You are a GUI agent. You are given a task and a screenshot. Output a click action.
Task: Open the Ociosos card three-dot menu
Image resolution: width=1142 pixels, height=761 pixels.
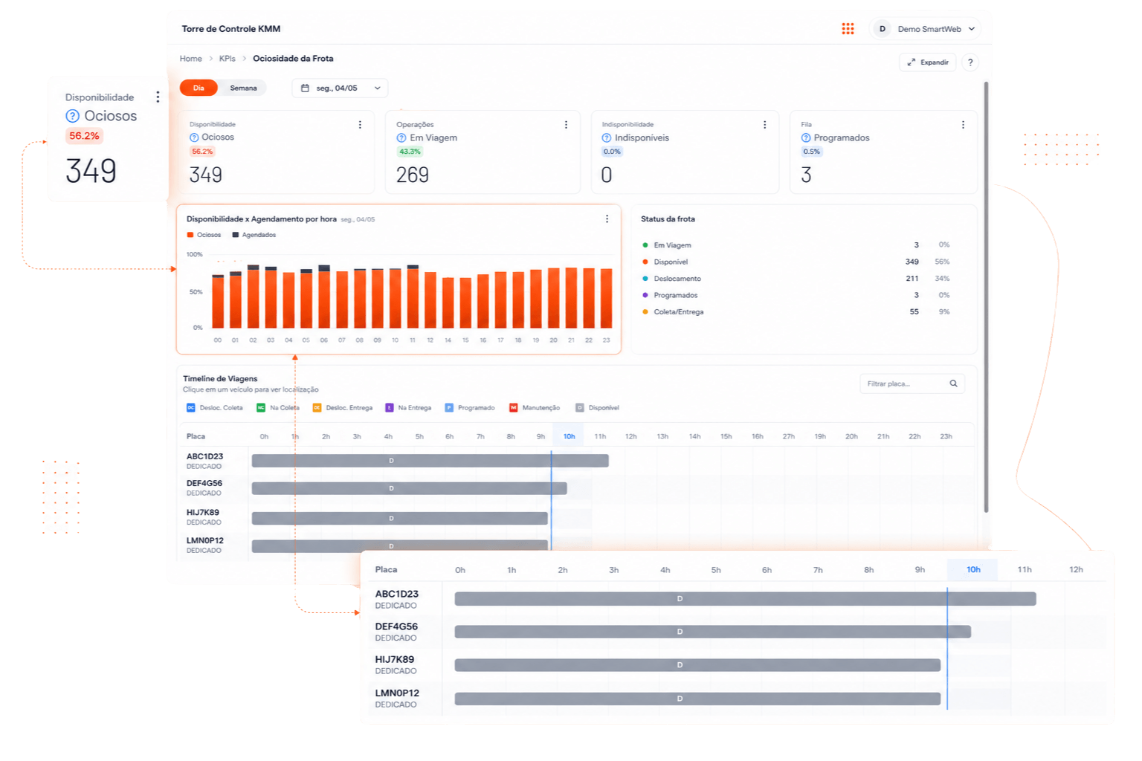tap(360, 125)
